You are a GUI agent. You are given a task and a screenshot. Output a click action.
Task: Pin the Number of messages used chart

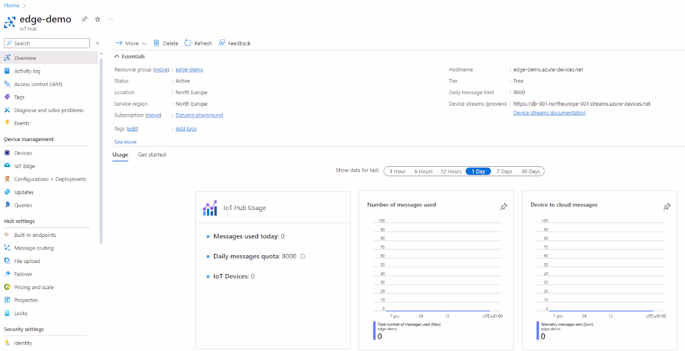(x=503, y=207)
